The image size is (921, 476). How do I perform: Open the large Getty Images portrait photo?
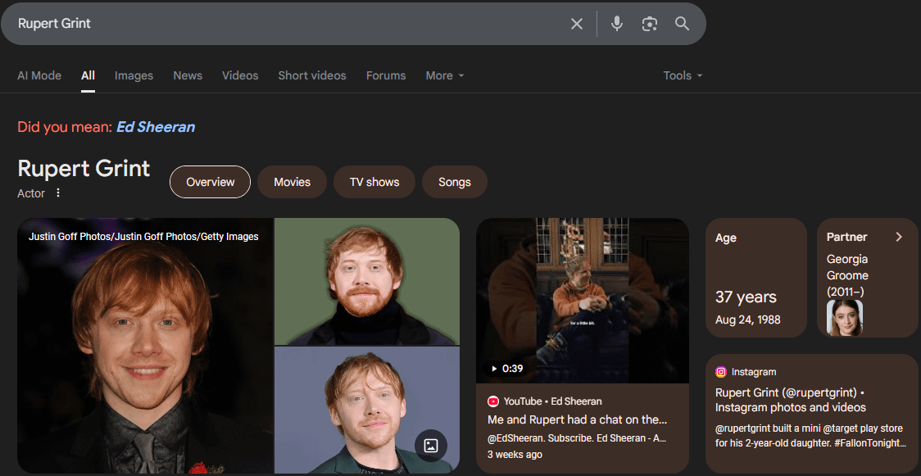(145, 346)
